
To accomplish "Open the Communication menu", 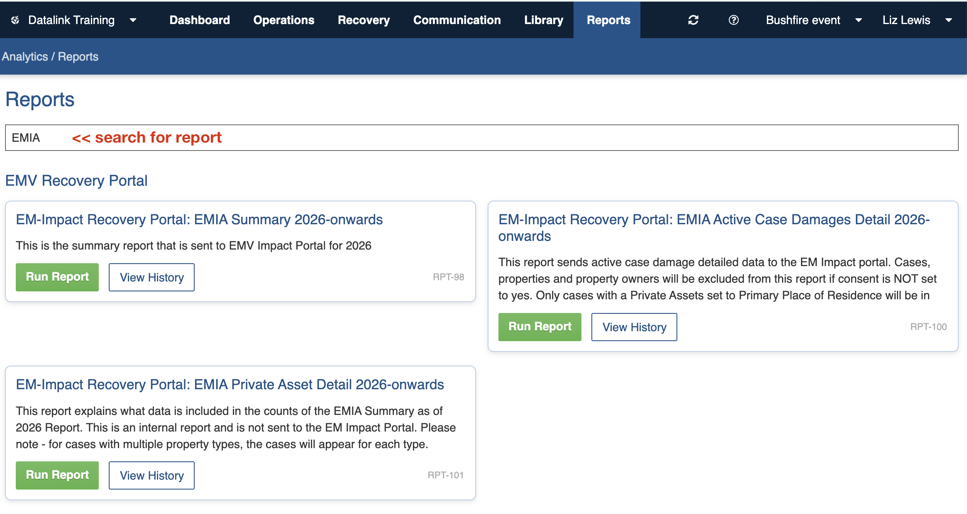I will (x=457, y=20).
